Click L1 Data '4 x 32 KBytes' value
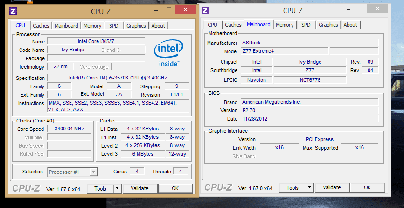Viewport: 404px width, 208px height. [143, 129]
